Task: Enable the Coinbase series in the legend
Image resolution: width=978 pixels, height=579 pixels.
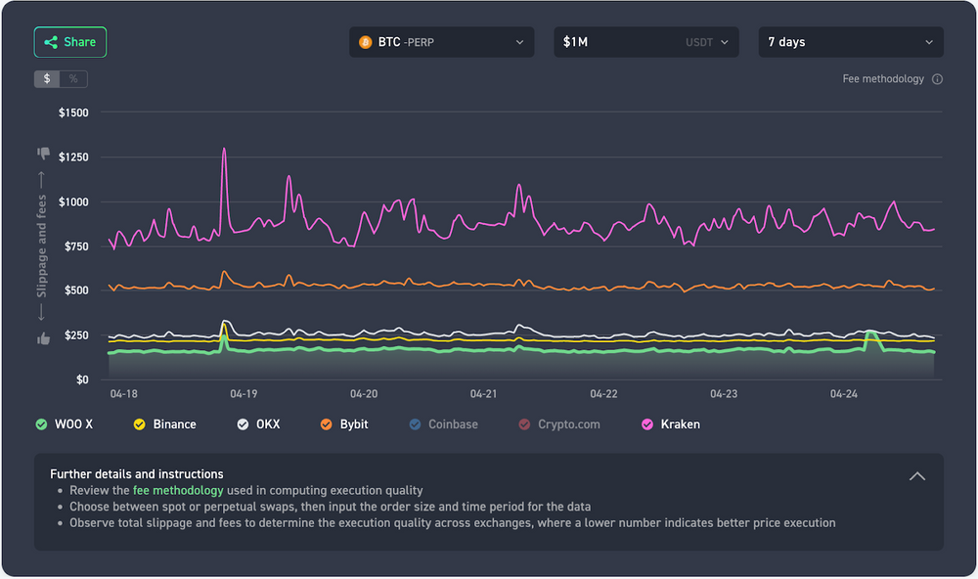Action: [x=415, y=424]
